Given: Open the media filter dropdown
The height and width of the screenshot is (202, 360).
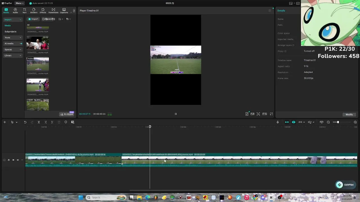Looking at the screenshot, I should pos(68,19).
